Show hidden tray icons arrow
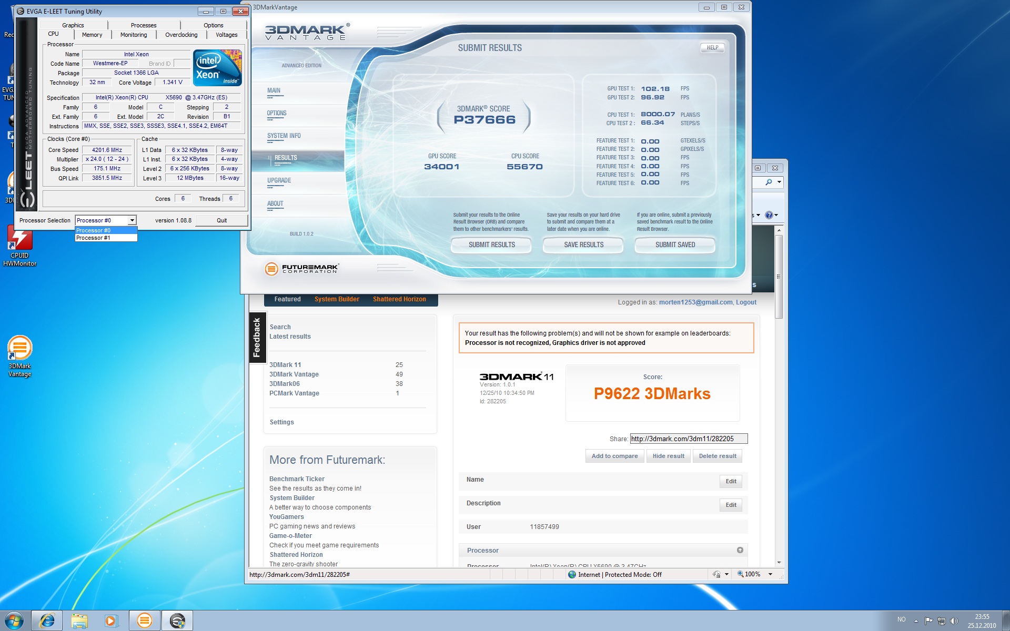This screenshot has width=1010, height=631. 916,620
